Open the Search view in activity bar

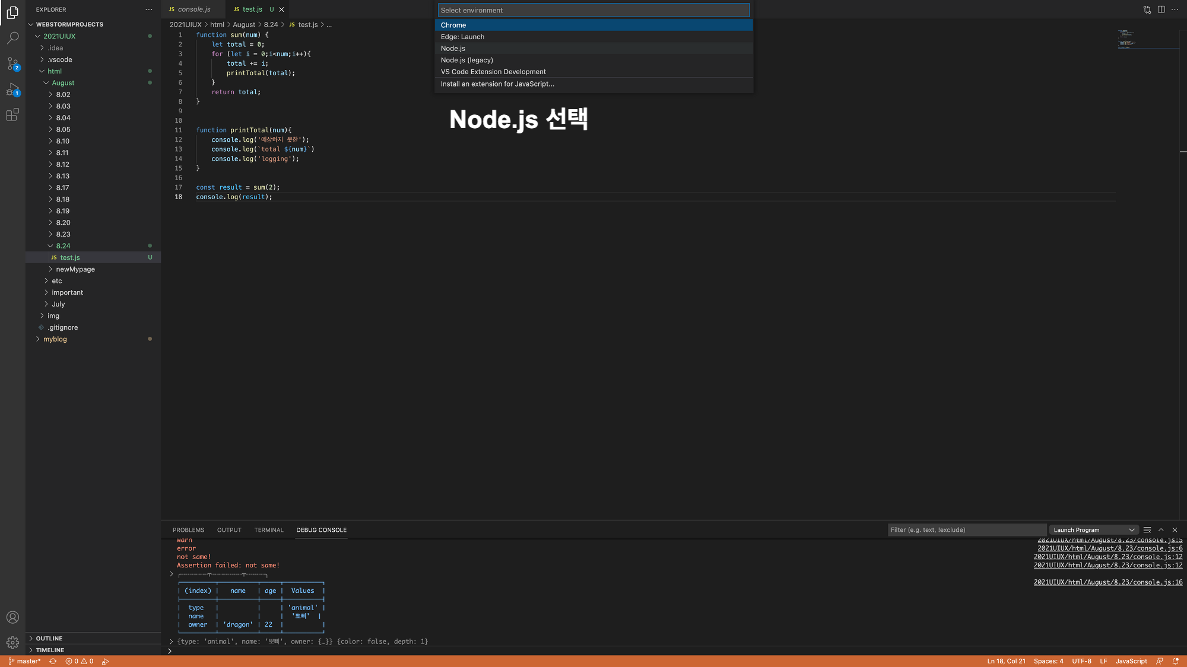12,38
